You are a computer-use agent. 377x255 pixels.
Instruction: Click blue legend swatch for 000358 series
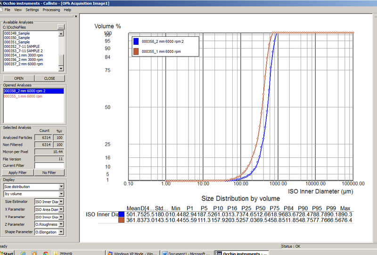click(x=136, y=41)
